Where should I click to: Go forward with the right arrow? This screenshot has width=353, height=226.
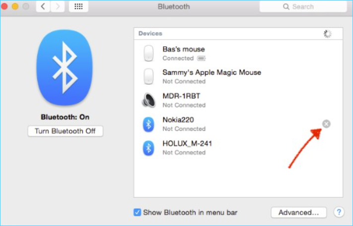pos(58,6)
